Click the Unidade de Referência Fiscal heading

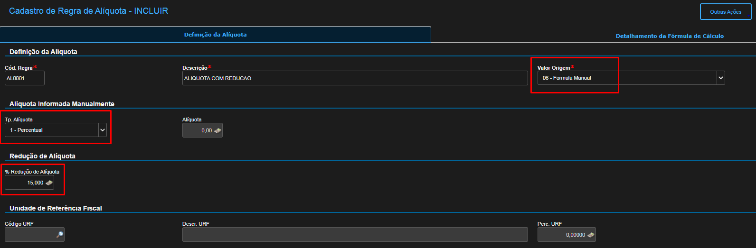[56, 208]
